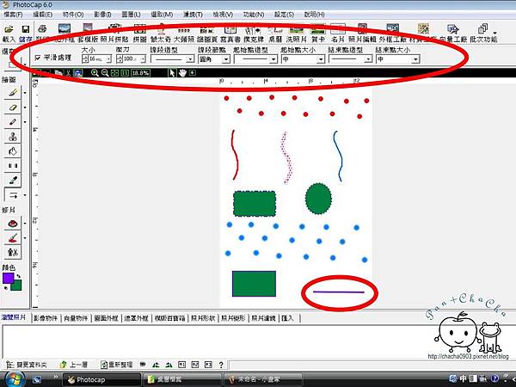This screenshot has width=516, height=387.
Task: Click the swap foreground/background colors arrow
Action: point(19,276)
